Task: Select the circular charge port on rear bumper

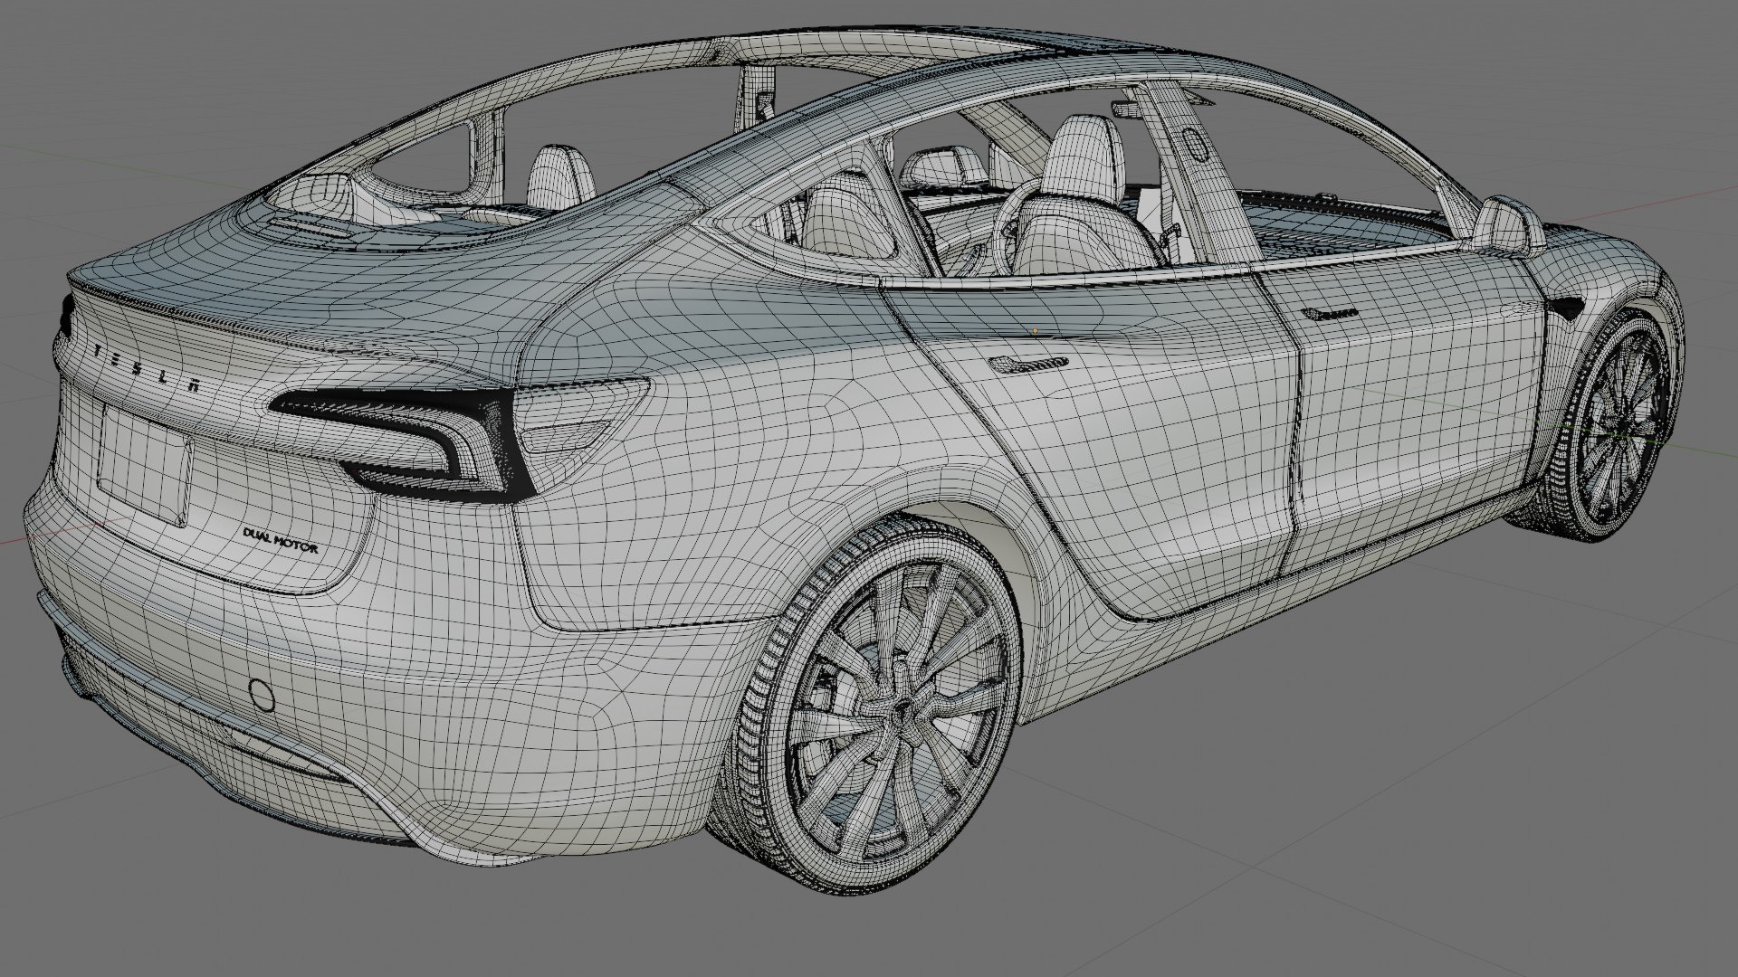Action: 263,695
